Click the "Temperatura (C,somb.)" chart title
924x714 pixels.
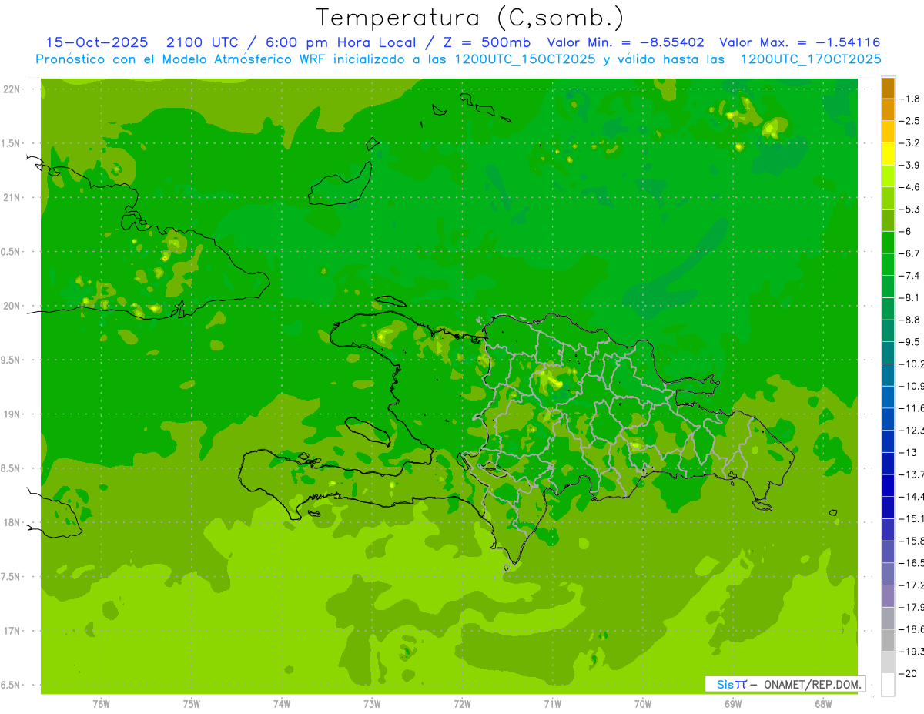[x=470, y=18]
